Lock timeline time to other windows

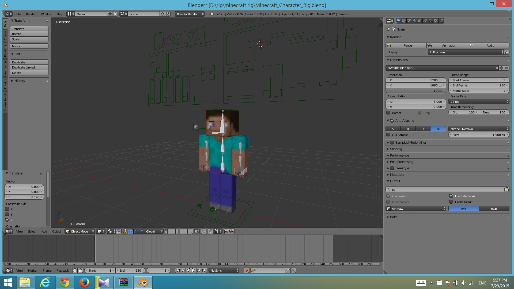coord(80,270)
